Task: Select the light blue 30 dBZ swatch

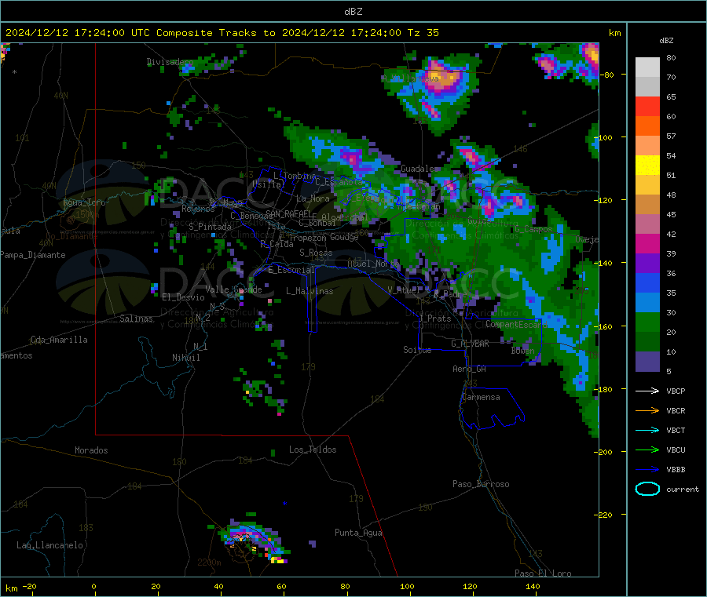Action: (x=647, y=303)
